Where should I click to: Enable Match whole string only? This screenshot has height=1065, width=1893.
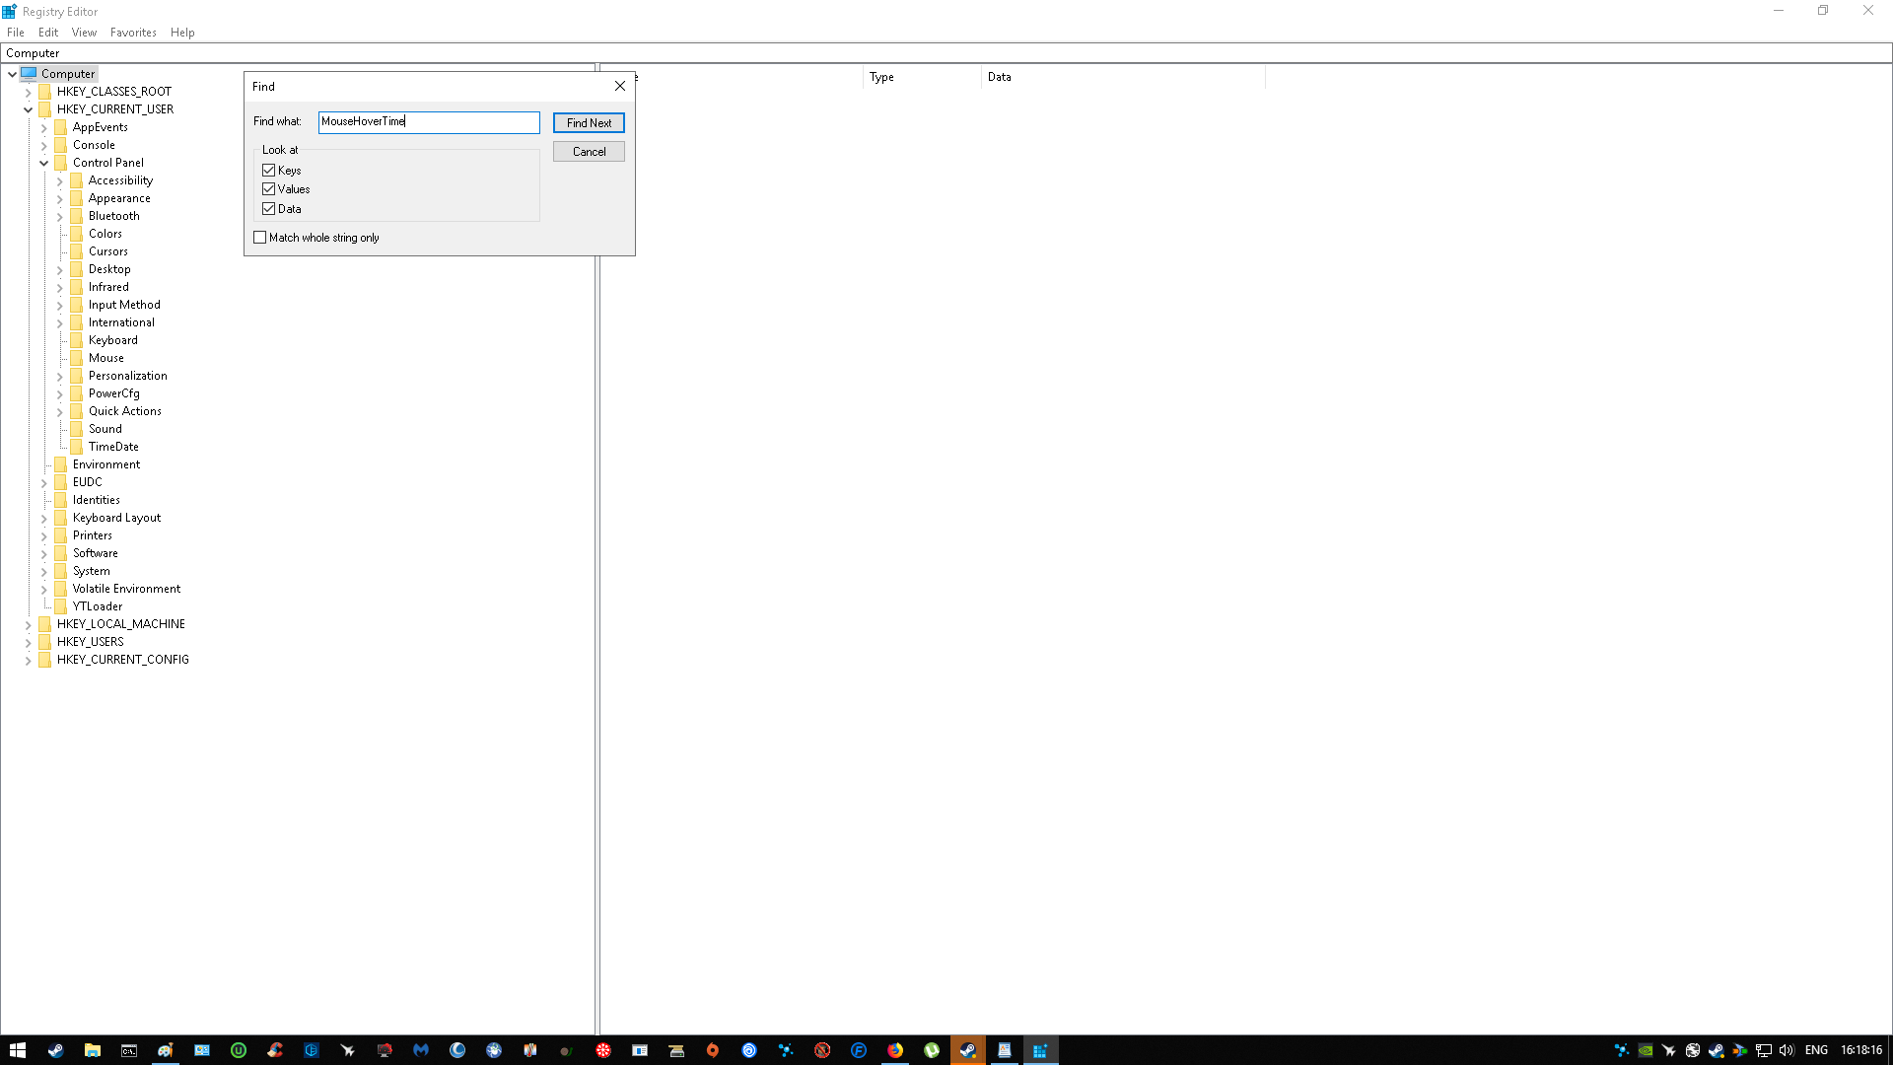(x=260, y=237)
